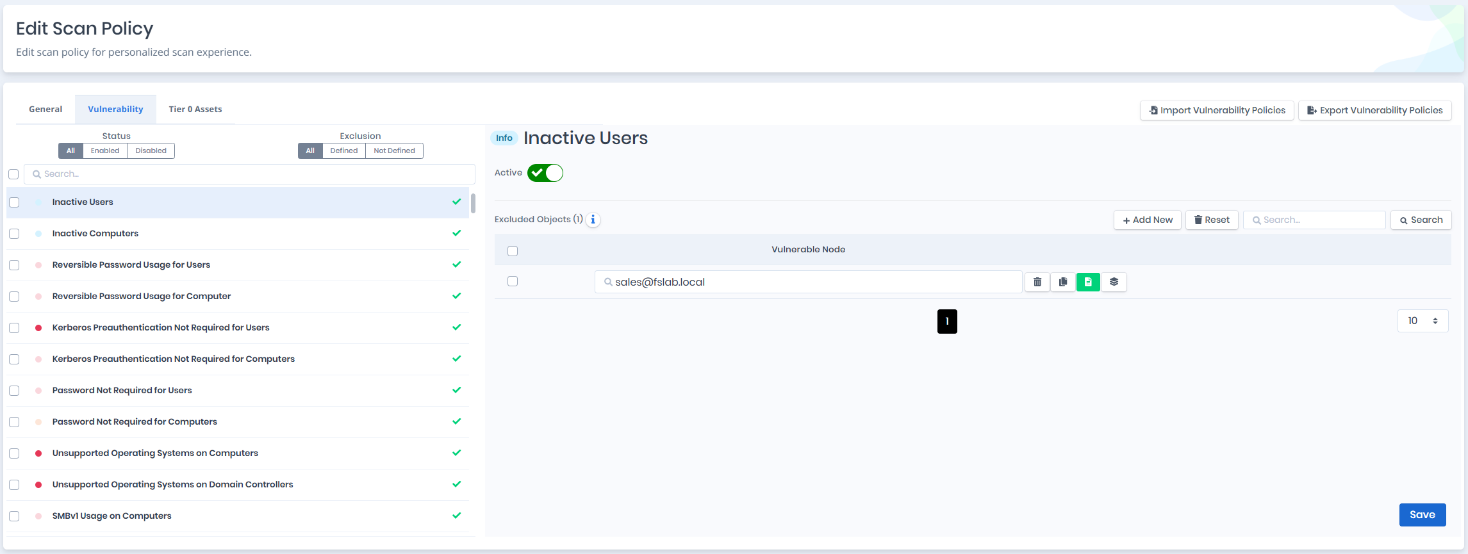
Task: Click the Add Now button
Action: 1148,220
